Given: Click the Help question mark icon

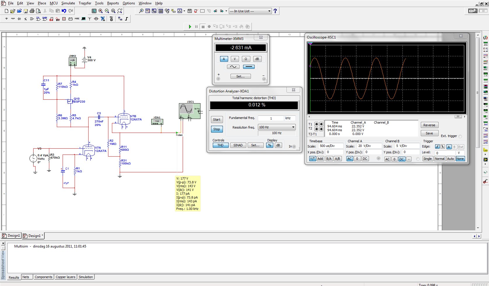Looking at the screenshot, I should coord(275,11).
